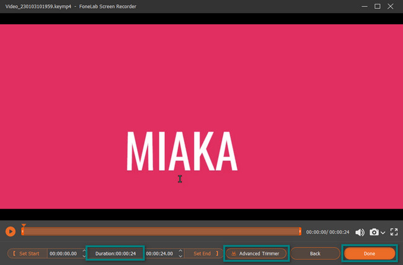Image resolution: width=403 pixels, height=265 pixels.
Task: Close the FoneLab Screen Recorder window
Action: (x=391, y=6)
